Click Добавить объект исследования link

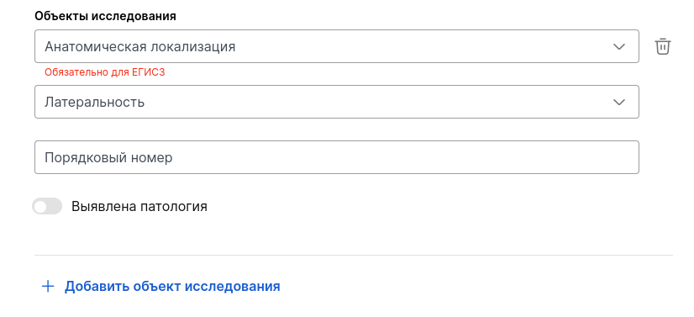coord(172,286)
